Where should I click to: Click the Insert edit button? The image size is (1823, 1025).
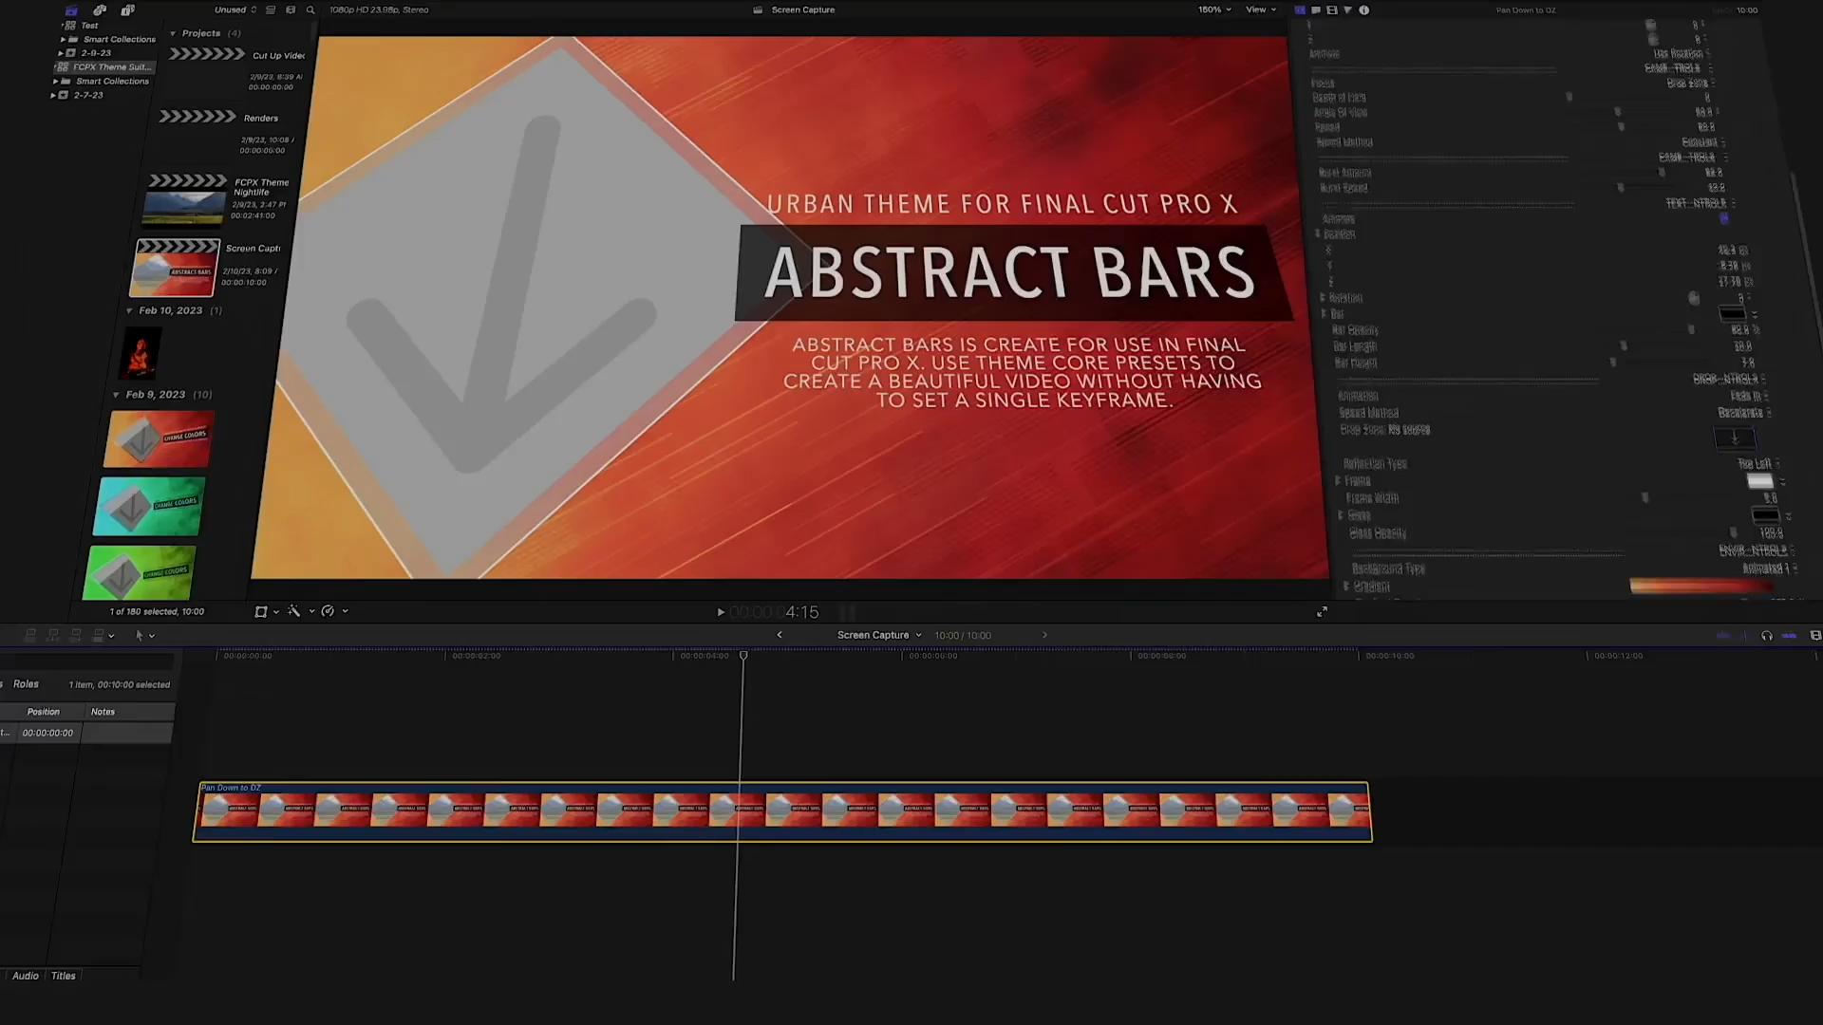tap(53, 635)
